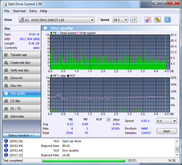
Task: Click the PIE total value 5764
Action: (x=70, y=133)
